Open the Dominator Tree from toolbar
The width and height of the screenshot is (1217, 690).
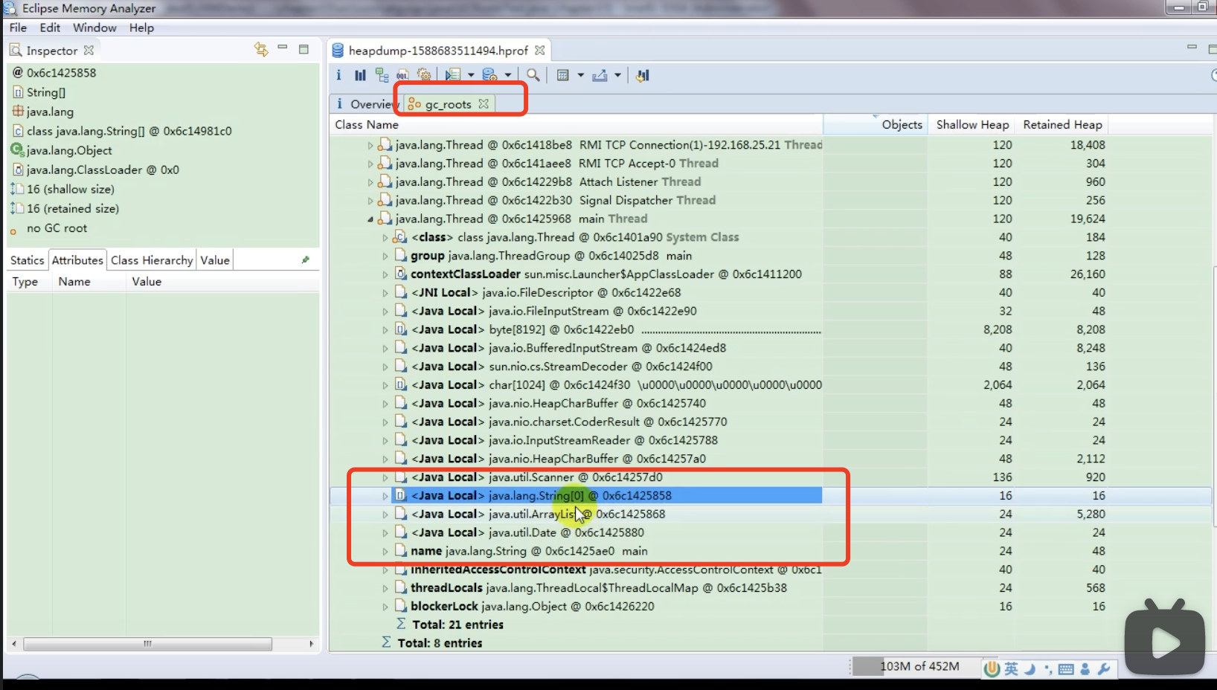(382, 75)
